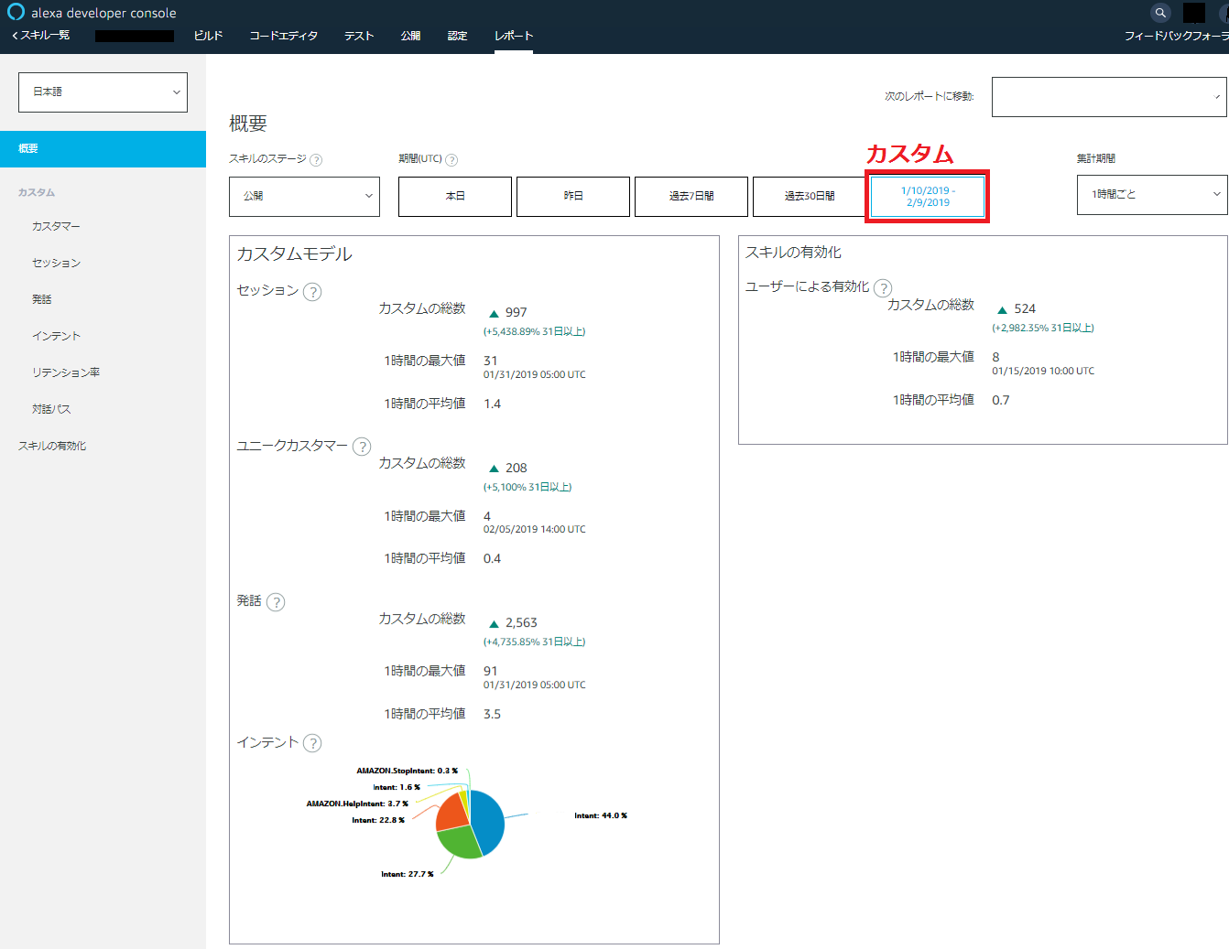
Task: Open the 1時間ごと aggregation dropdown
Action: tap(1151, 195)
